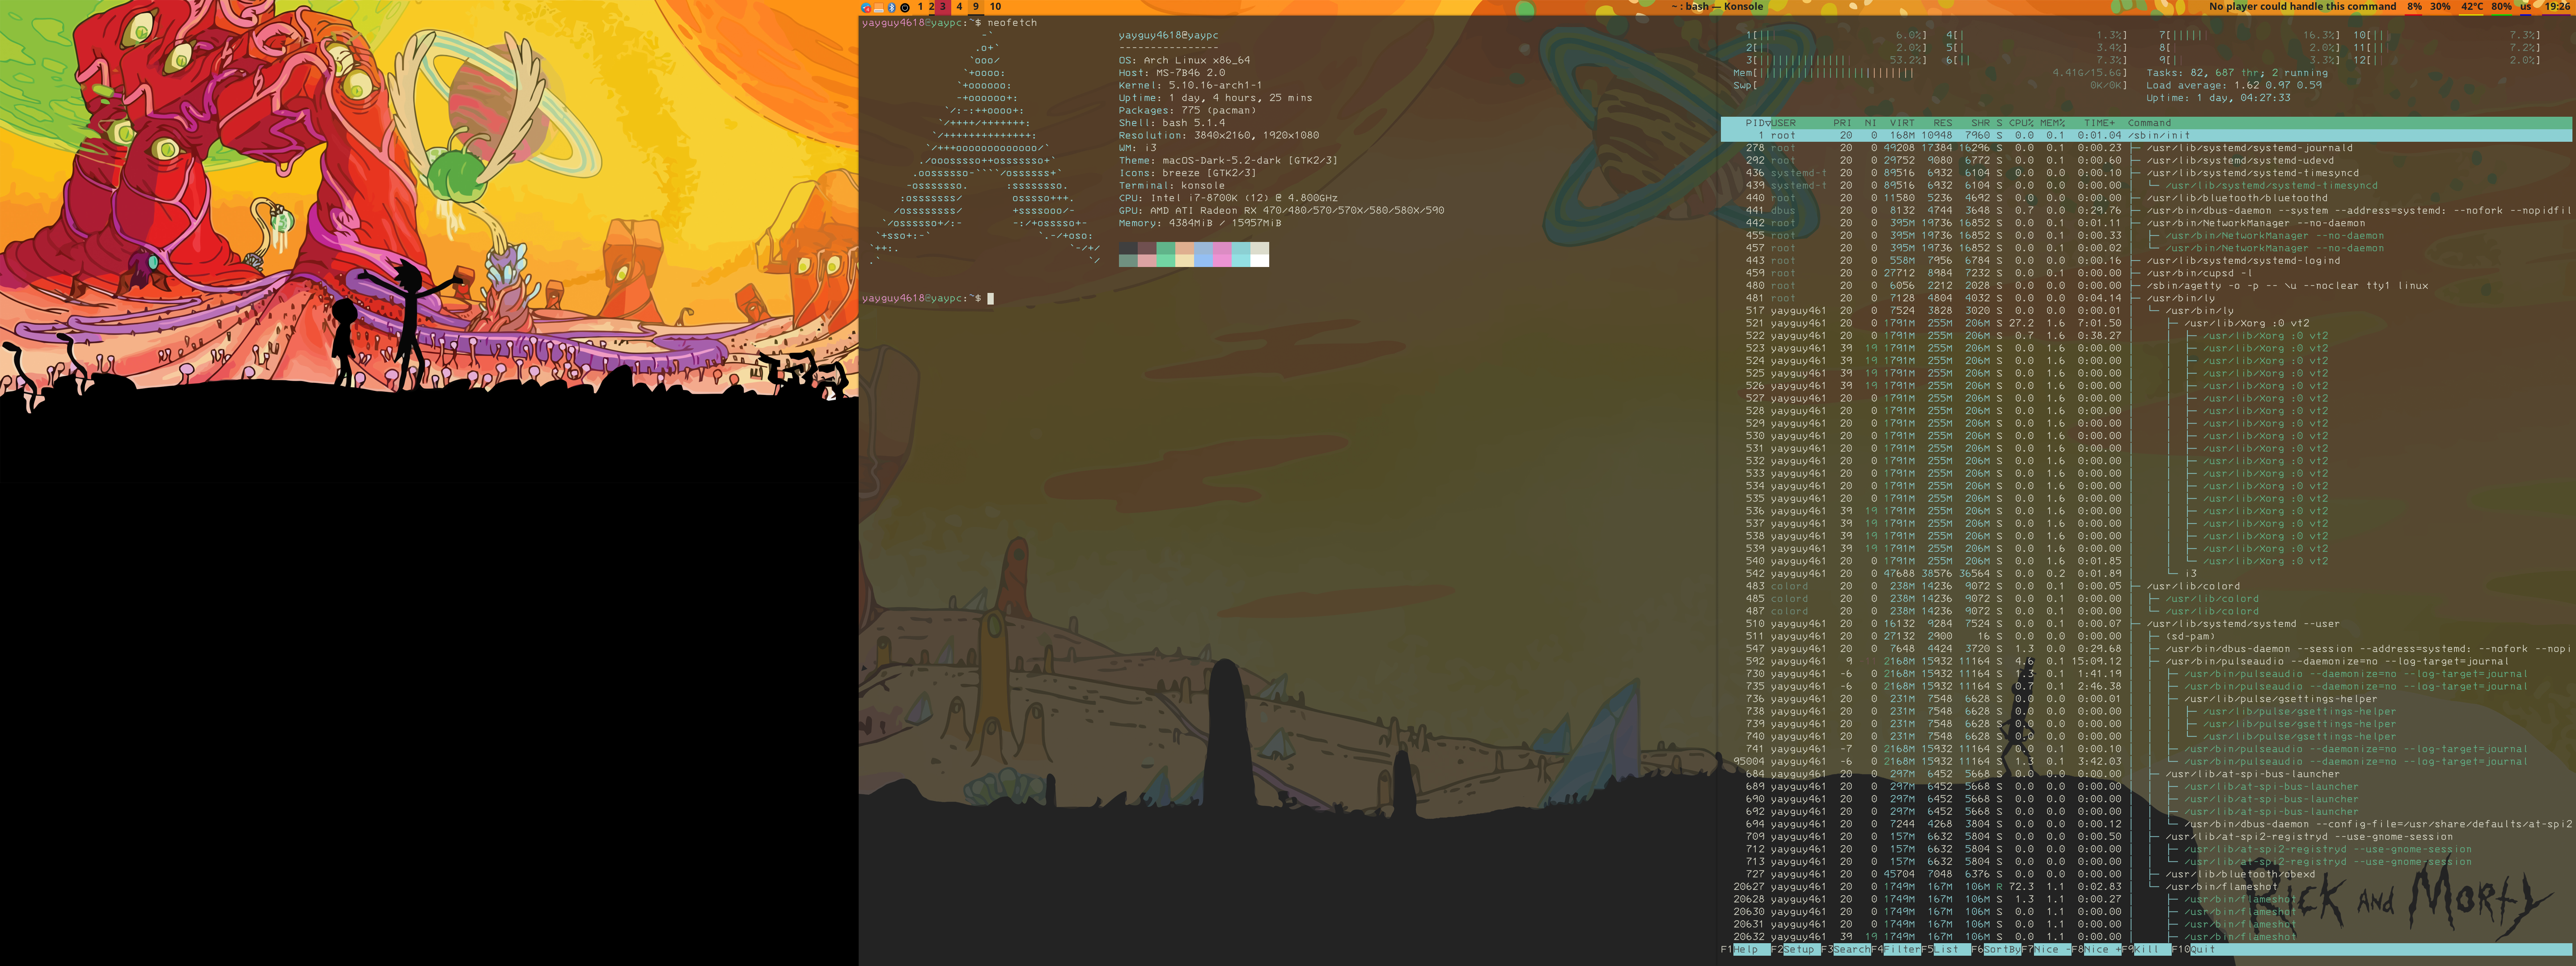The height and width of the screenshot is (966, 2576).
Task: Click the power button icon in bar
Action: click(x=905, y=8)
